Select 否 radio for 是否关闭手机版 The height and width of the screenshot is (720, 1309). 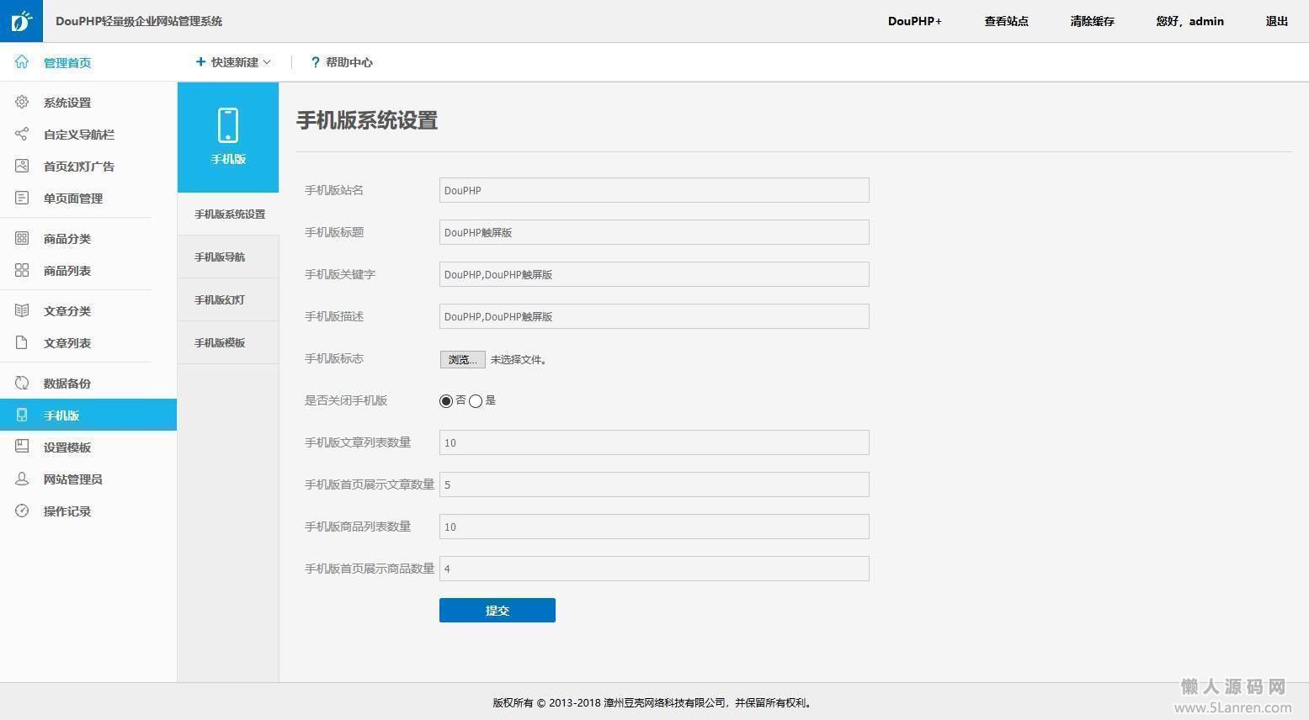tap(446, 401)
